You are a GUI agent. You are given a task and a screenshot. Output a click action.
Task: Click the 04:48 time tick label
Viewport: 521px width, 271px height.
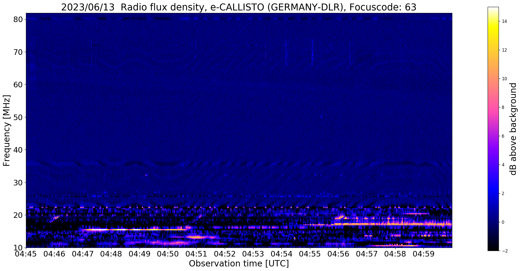point(111,254)
